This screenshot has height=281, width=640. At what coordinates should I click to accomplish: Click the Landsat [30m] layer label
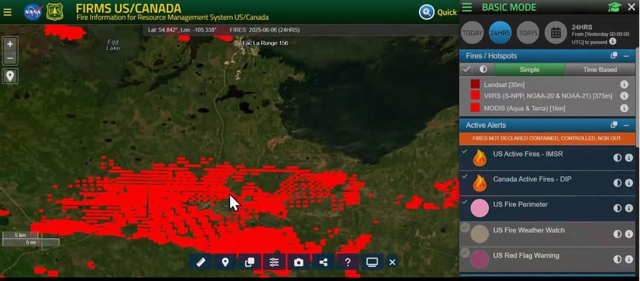(x=504, y=85)
